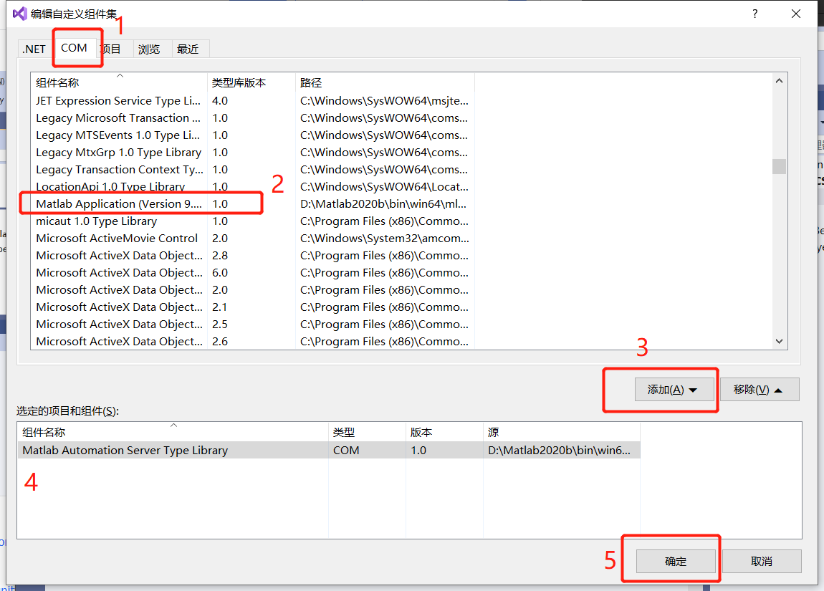Image resolution: width=824 pixels, height=591 pixels.
Task: Click the component list scrollbar thumb
Action: (779, 167)
